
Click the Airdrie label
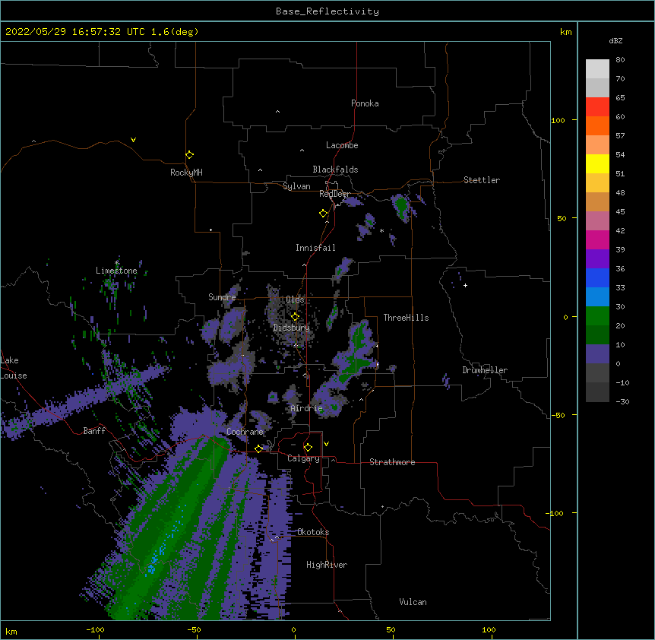(306, 408)
